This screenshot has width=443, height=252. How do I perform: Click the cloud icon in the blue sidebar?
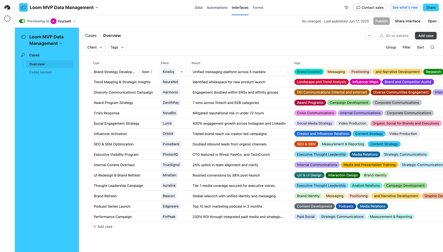click(x=23, y=37)
